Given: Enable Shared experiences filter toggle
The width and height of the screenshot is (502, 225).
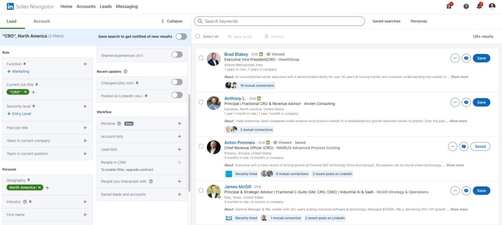Looking at the screenshot, I should coord(177,55).
